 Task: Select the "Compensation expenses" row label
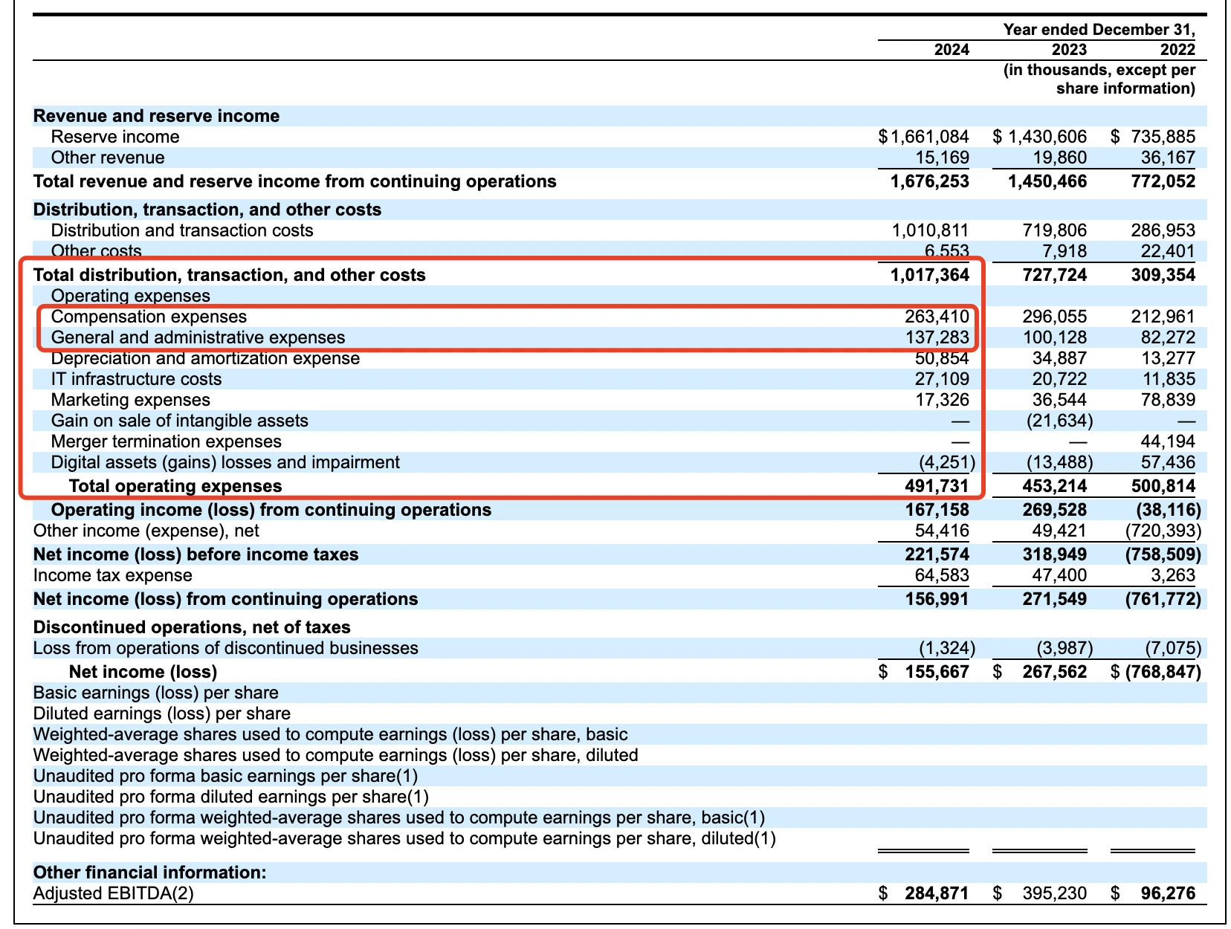[149, 317]
